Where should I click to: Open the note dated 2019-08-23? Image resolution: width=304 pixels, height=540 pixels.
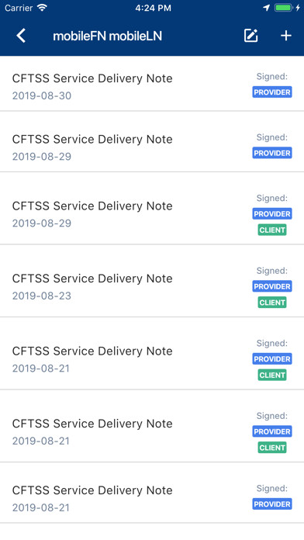[x=152, y=281]
